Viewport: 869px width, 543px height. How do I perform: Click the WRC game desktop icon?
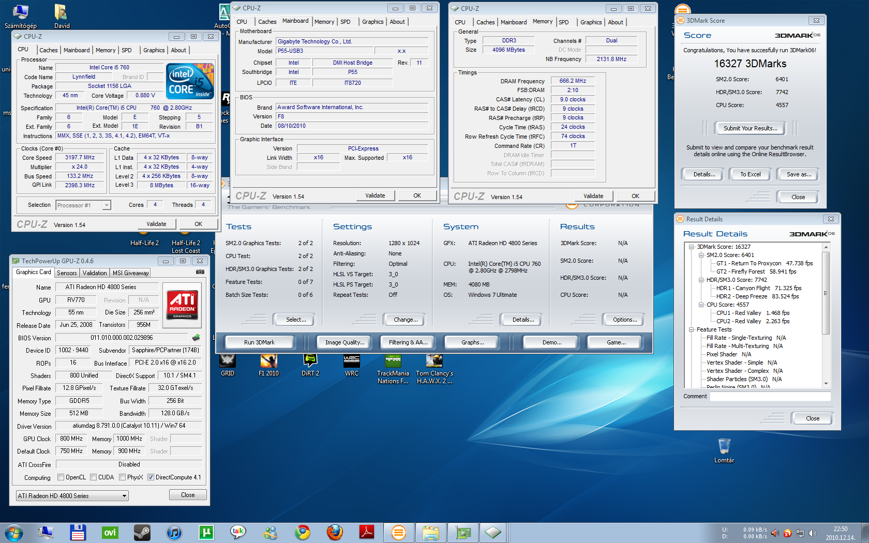[x=351, y=361]
